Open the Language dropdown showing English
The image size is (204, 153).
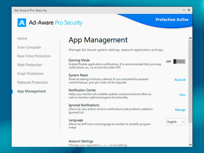pyautogui.click(x=176, y=122)
